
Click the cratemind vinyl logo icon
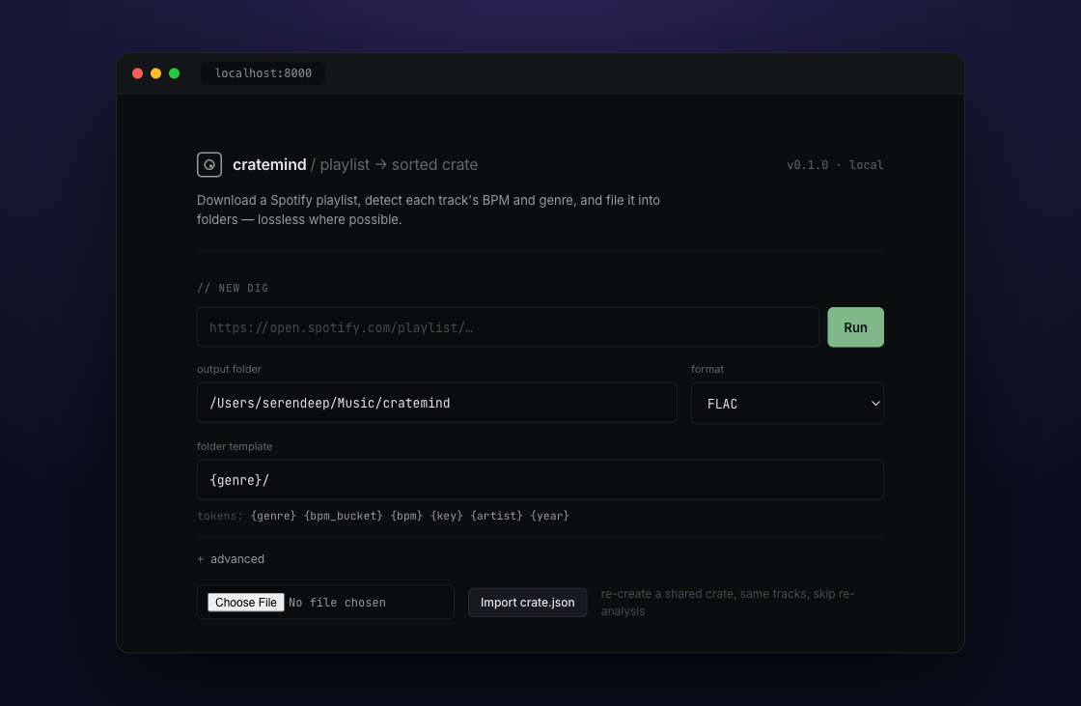click(208, 165)
